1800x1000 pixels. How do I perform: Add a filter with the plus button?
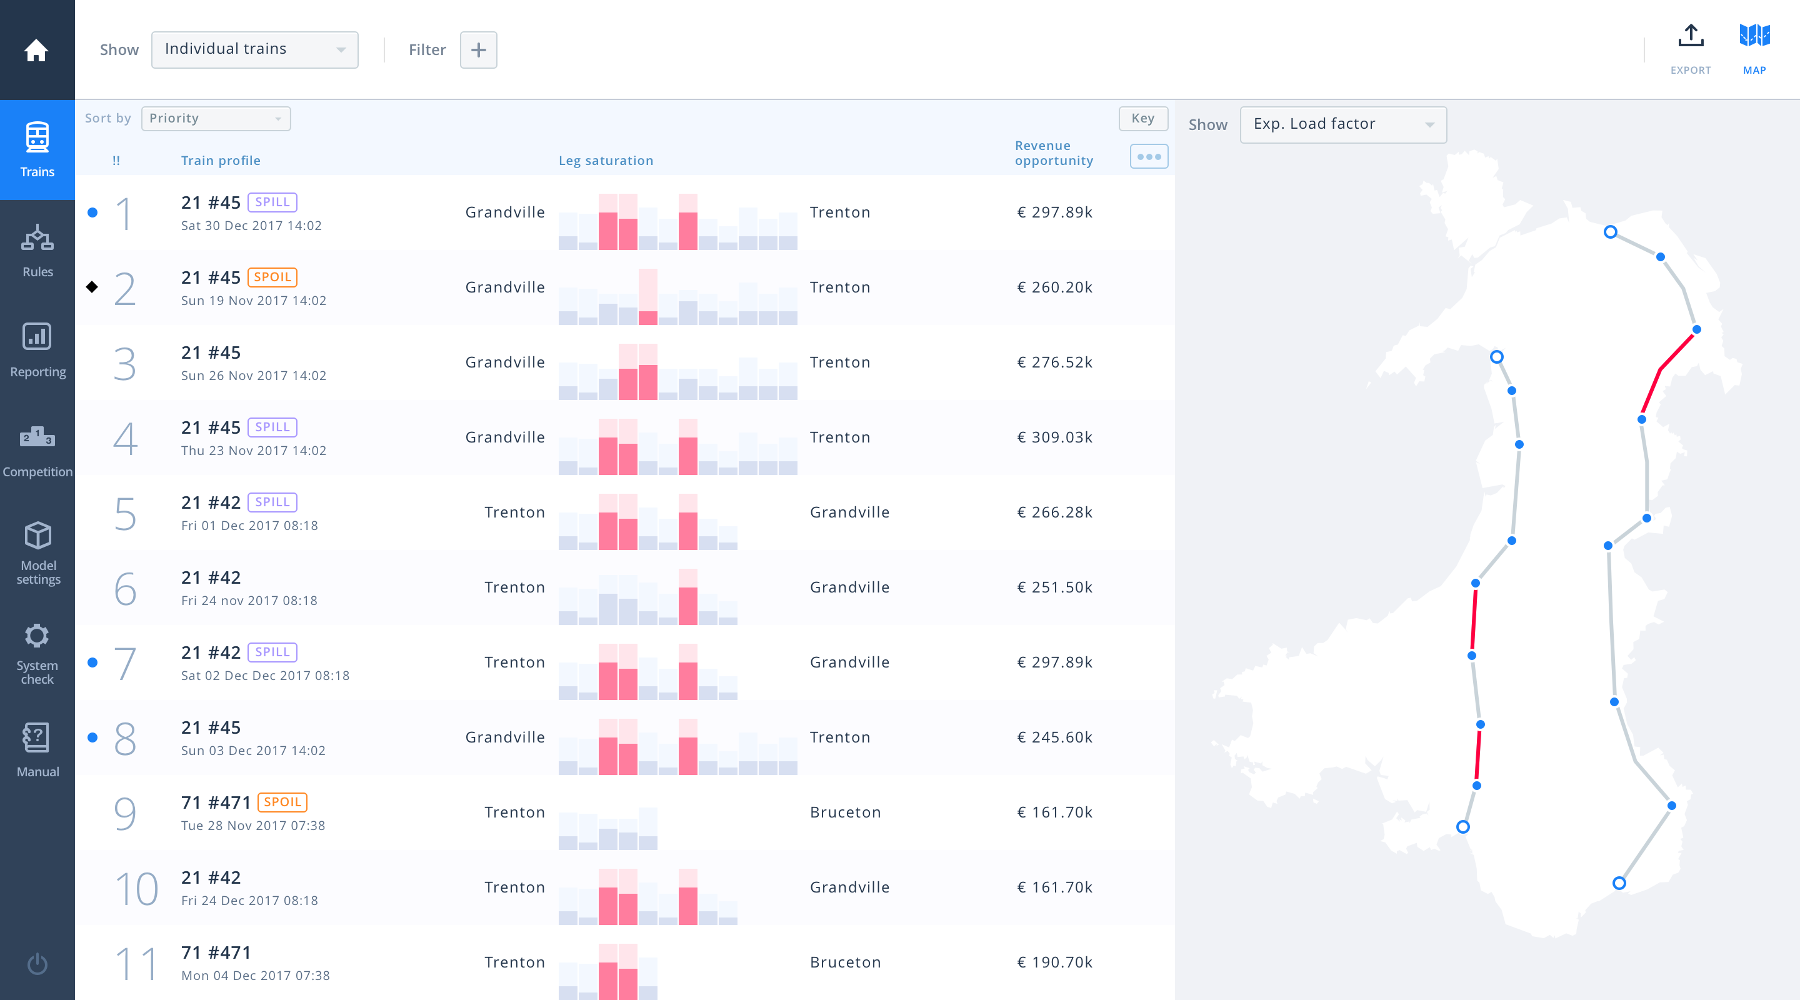click(479, 49)
